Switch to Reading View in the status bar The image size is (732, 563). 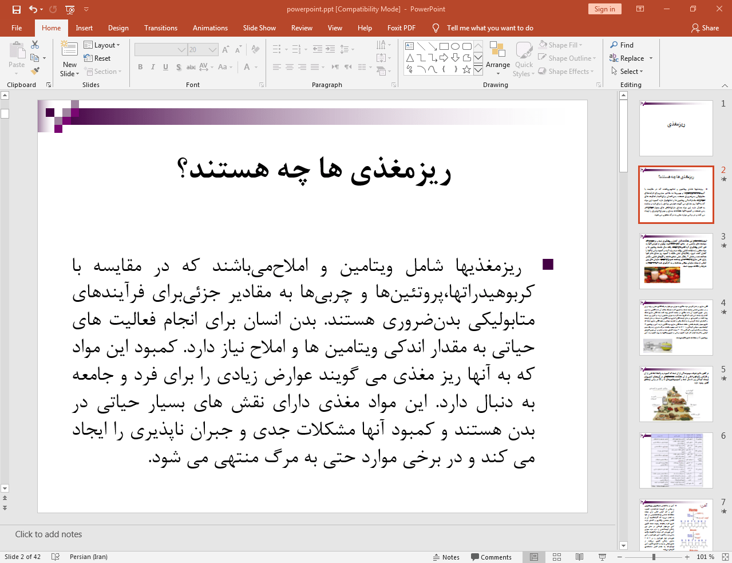[x=579, y=557]
